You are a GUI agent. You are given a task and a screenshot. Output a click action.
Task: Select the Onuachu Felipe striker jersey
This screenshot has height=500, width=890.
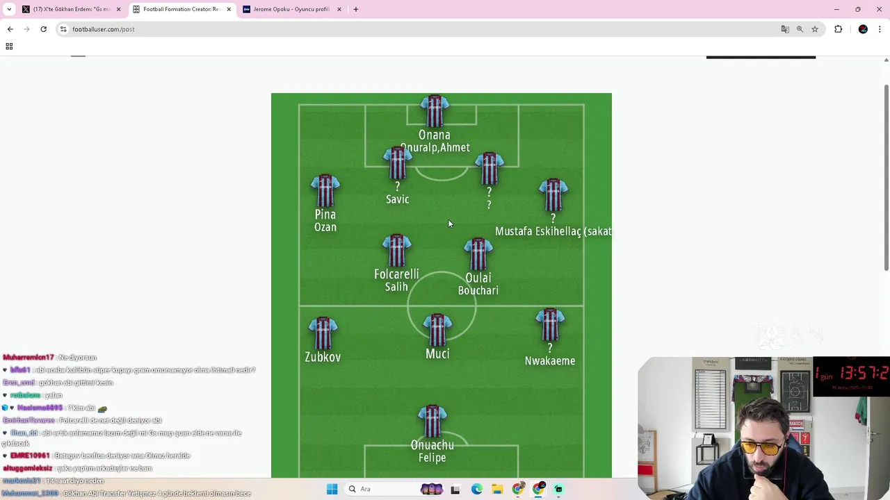click(x=432, y=422)
